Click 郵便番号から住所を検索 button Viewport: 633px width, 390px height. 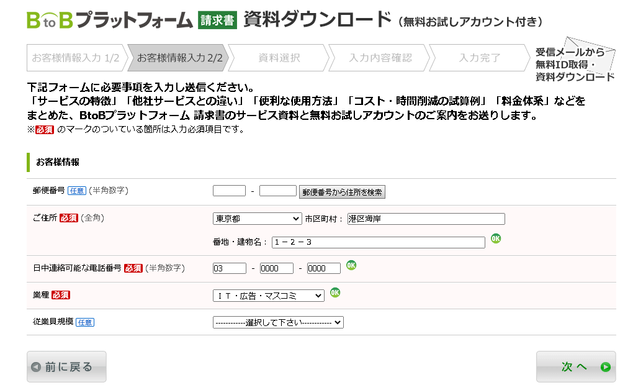coord(342,192)
